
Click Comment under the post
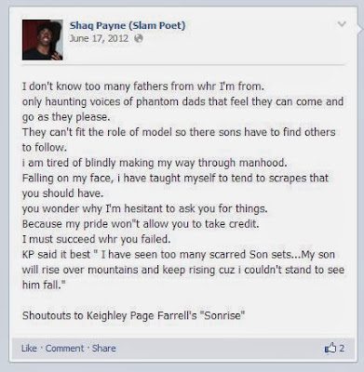pyautogui.click(x=64, y=348)
